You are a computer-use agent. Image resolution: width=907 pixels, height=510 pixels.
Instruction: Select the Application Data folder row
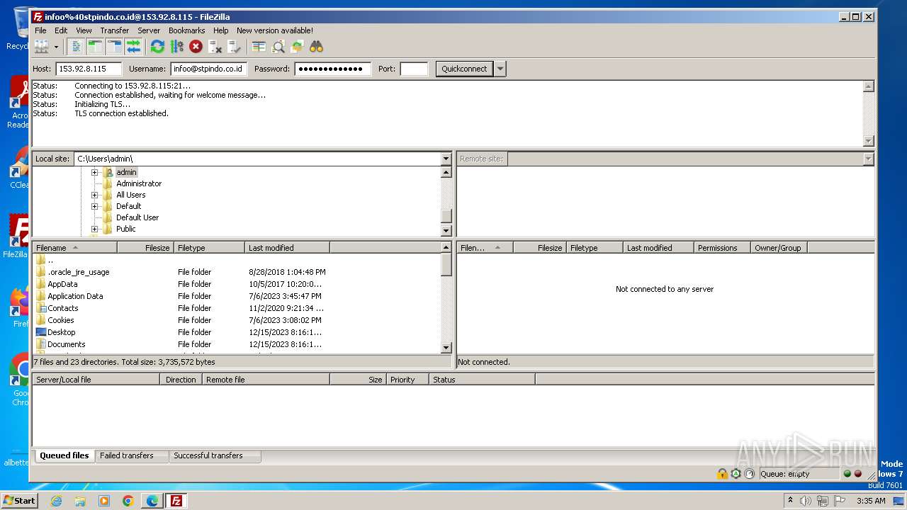tap(237, 296)
